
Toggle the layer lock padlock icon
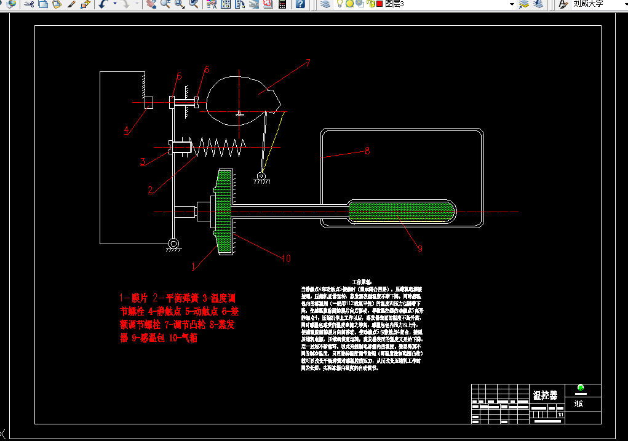click(371, 4)
